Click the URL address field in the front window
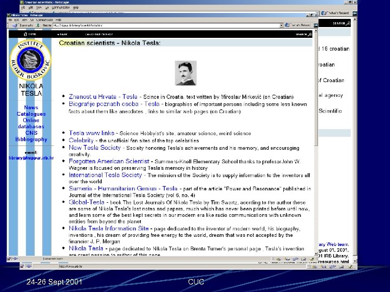This screenshot has width=390, height=292. coord(166,25)
